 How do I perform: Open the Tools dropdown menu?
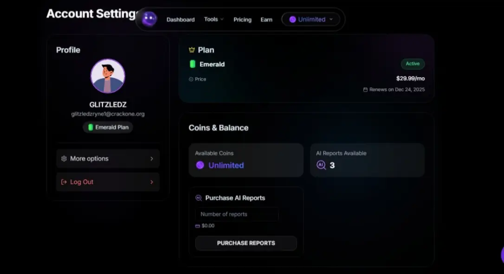tap(214, 19)
